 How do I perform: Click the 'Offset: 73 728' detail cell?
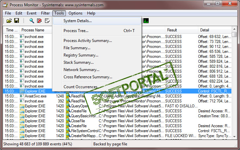(x=215, y=42)
